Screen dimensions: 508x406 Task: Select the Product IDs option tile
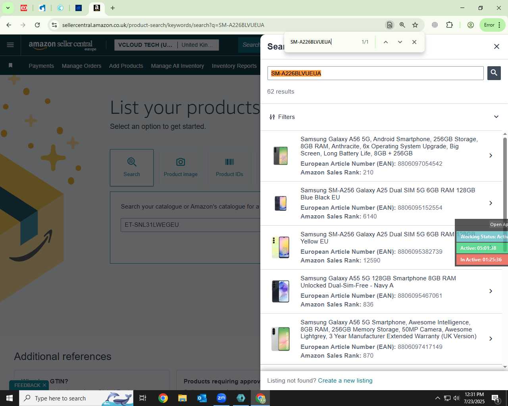(229, 168)
